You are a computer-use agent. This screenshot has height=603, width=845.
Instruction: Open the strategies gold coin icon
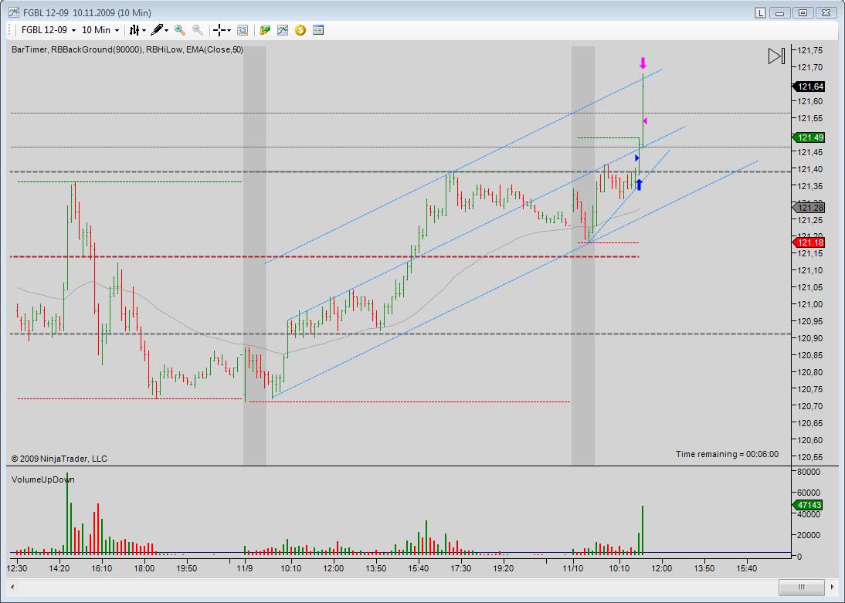[300, 30]
